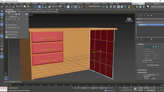164x92 pixels.
Task: Open the reference coordinate system dropdown
Action: [55, 7]
